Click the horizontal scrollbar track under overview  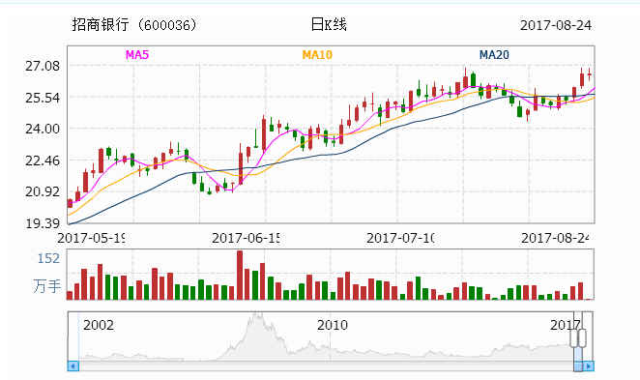click(x=326, y=366)
